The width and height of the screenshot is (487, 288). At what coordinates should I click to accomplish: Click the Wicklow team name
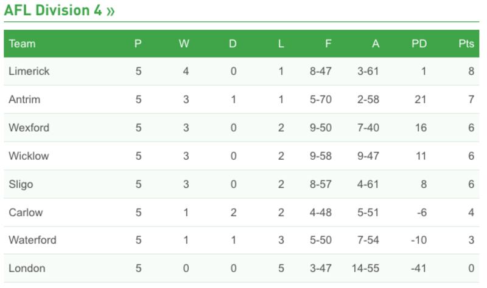tap(29, 156)
